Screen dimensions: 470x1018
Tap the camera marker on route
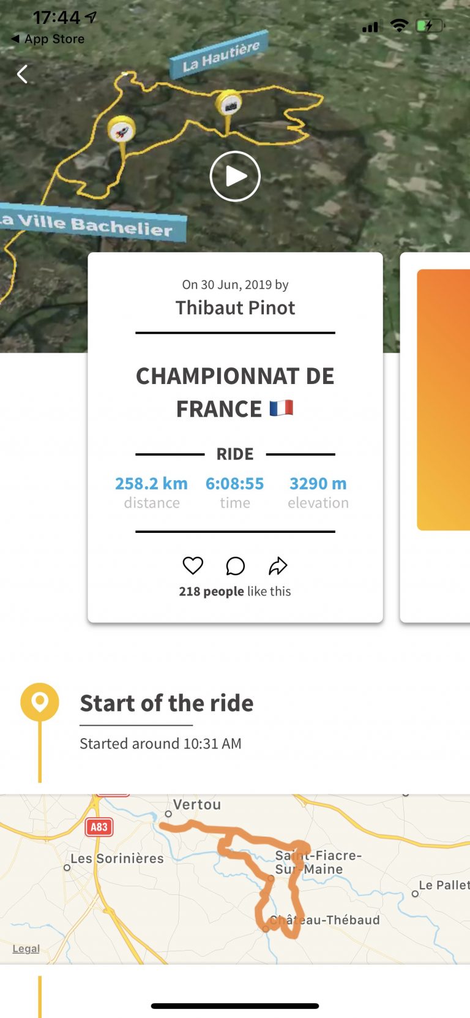[229, 105]
